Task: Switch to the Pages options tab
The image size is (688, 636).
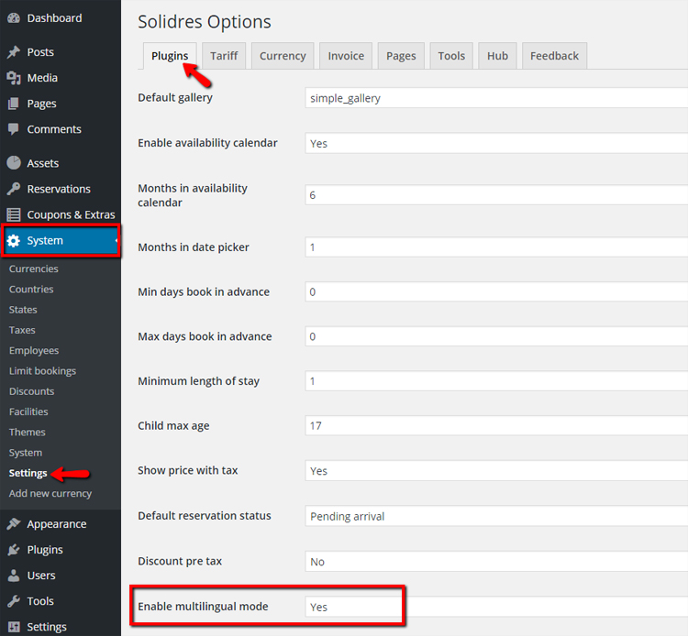Action: [401, 56]
